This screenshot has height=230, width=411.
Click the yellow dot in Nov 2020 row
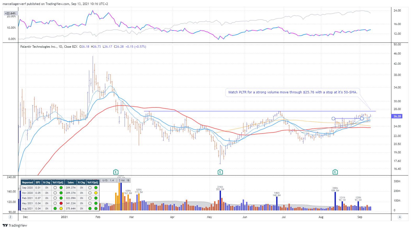click(96, 193)
